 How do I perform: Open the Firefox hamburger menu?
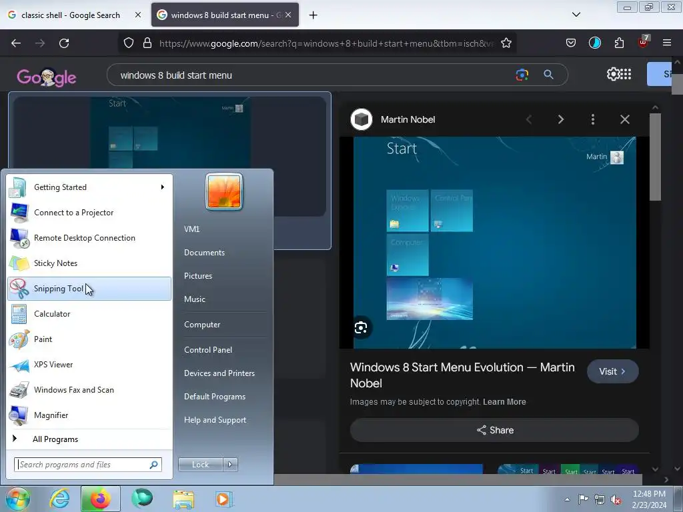pyautogui.click(x=667, y=43)
